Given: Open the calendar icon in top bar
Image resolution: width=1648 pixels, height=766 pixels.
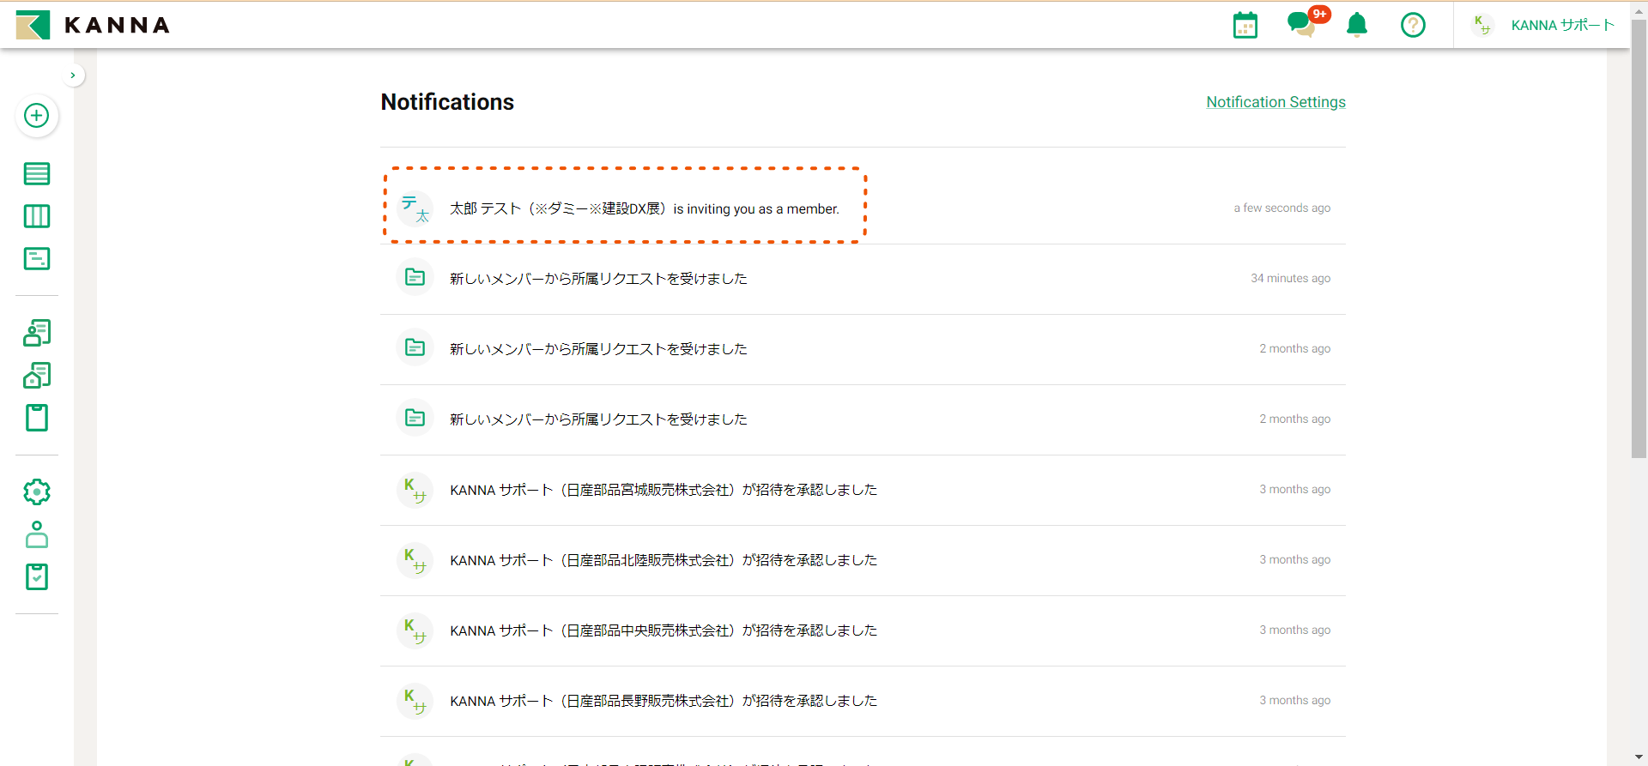Looking at the screenshot, I should 1245,25.
